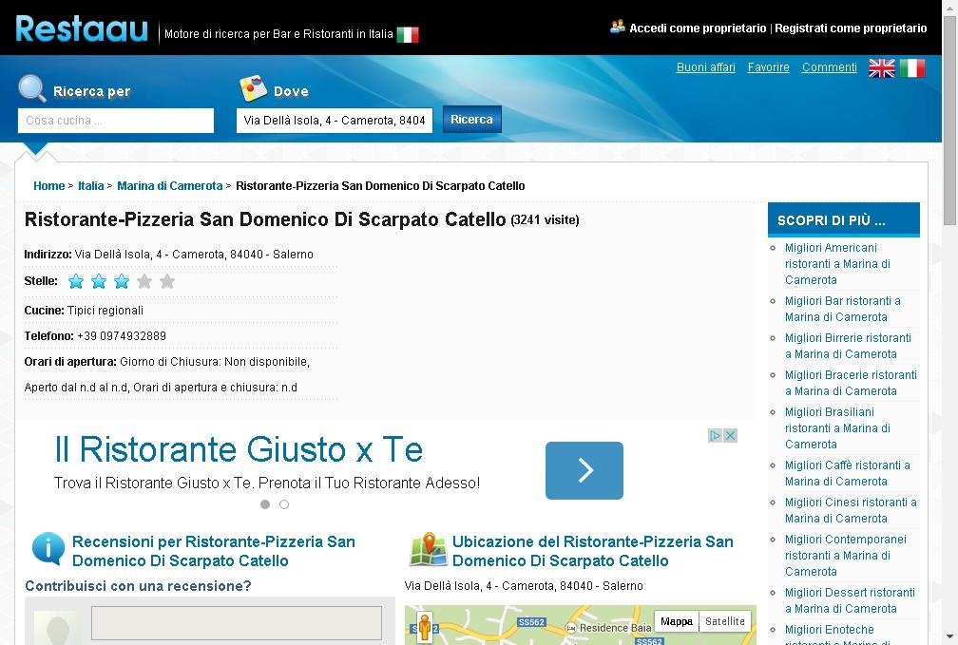The height and width of the screenshot is (645, 958).
Task: Open Migliori Cinesi ristoranti link
Action: pyautogui.click(x=852, y=510)
